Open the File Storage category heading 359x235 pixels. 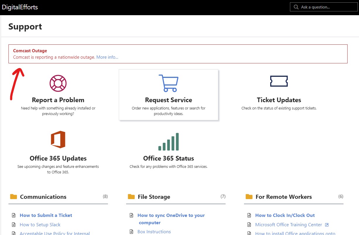(x=154, y=197)
